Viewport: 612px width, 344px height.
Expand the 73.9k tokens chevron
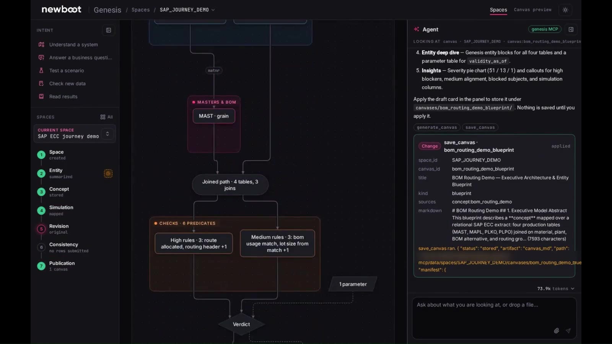pyautogui.click(x=573, y=289)
